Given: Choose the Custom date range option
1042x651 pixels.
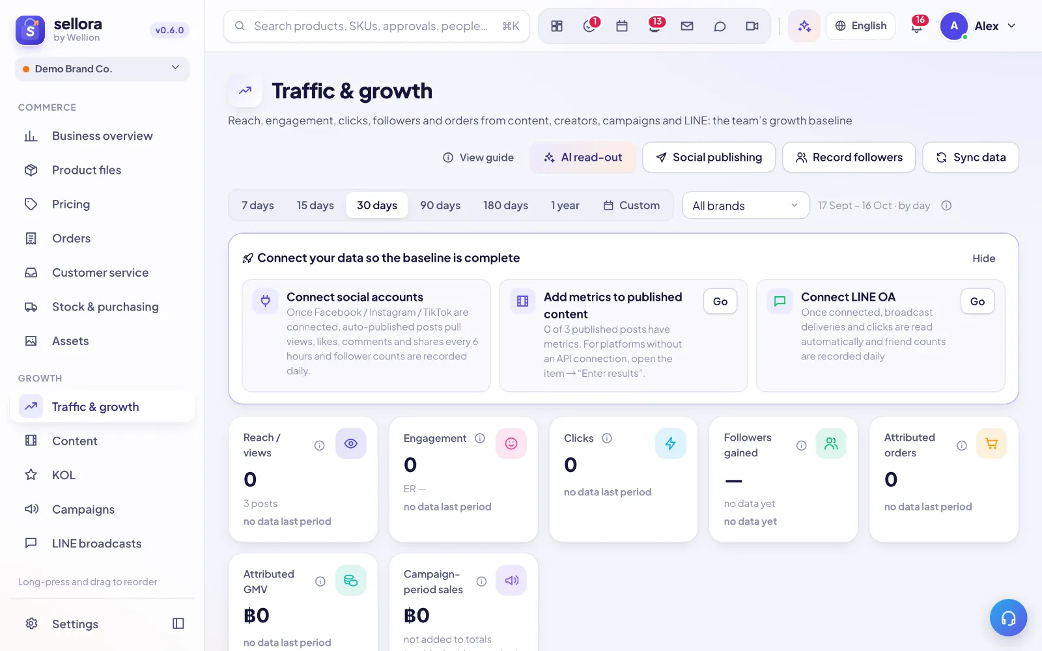Looking at the screenshot, I should (x=632, y=205).
